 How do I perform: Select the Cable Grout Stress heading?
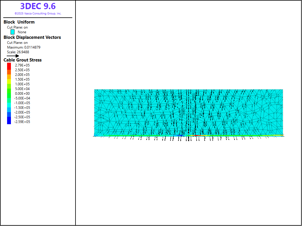click(22, 60)
